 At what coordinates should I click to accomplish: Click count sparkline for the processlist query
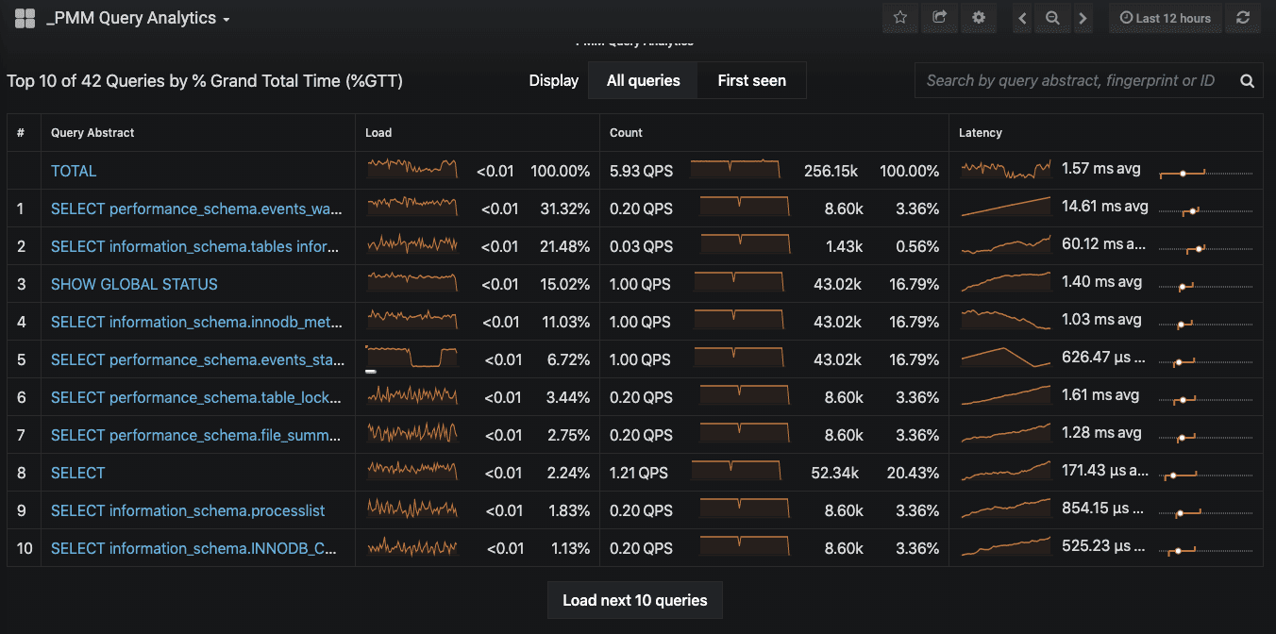click(x=745, y=509)
